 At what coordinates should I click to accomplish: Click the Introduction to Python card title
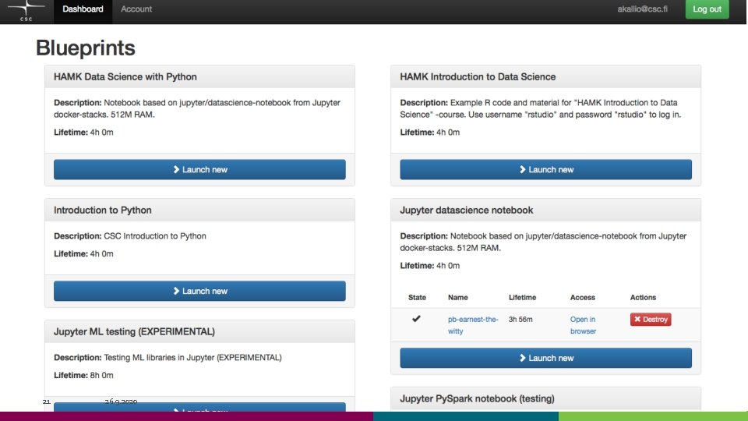(x=103, y=210)
